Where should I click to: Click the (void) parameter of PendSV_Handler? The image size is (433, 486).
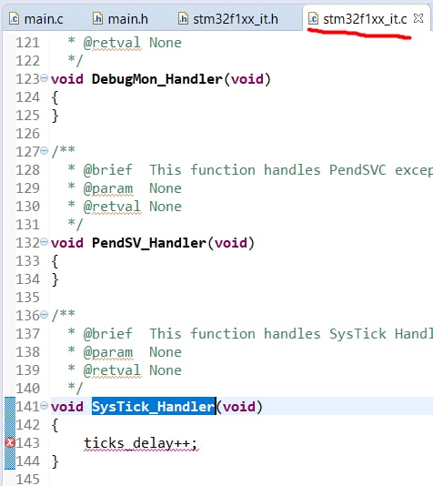(231, 243)
